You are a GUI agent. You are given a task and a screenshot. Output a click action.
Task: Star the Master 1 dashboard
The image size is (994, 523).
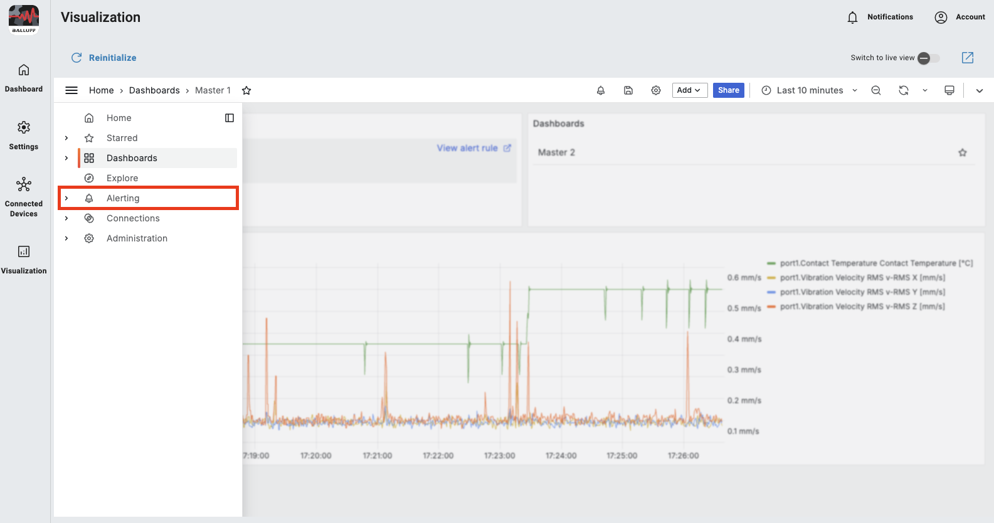(x=246, y=90)
